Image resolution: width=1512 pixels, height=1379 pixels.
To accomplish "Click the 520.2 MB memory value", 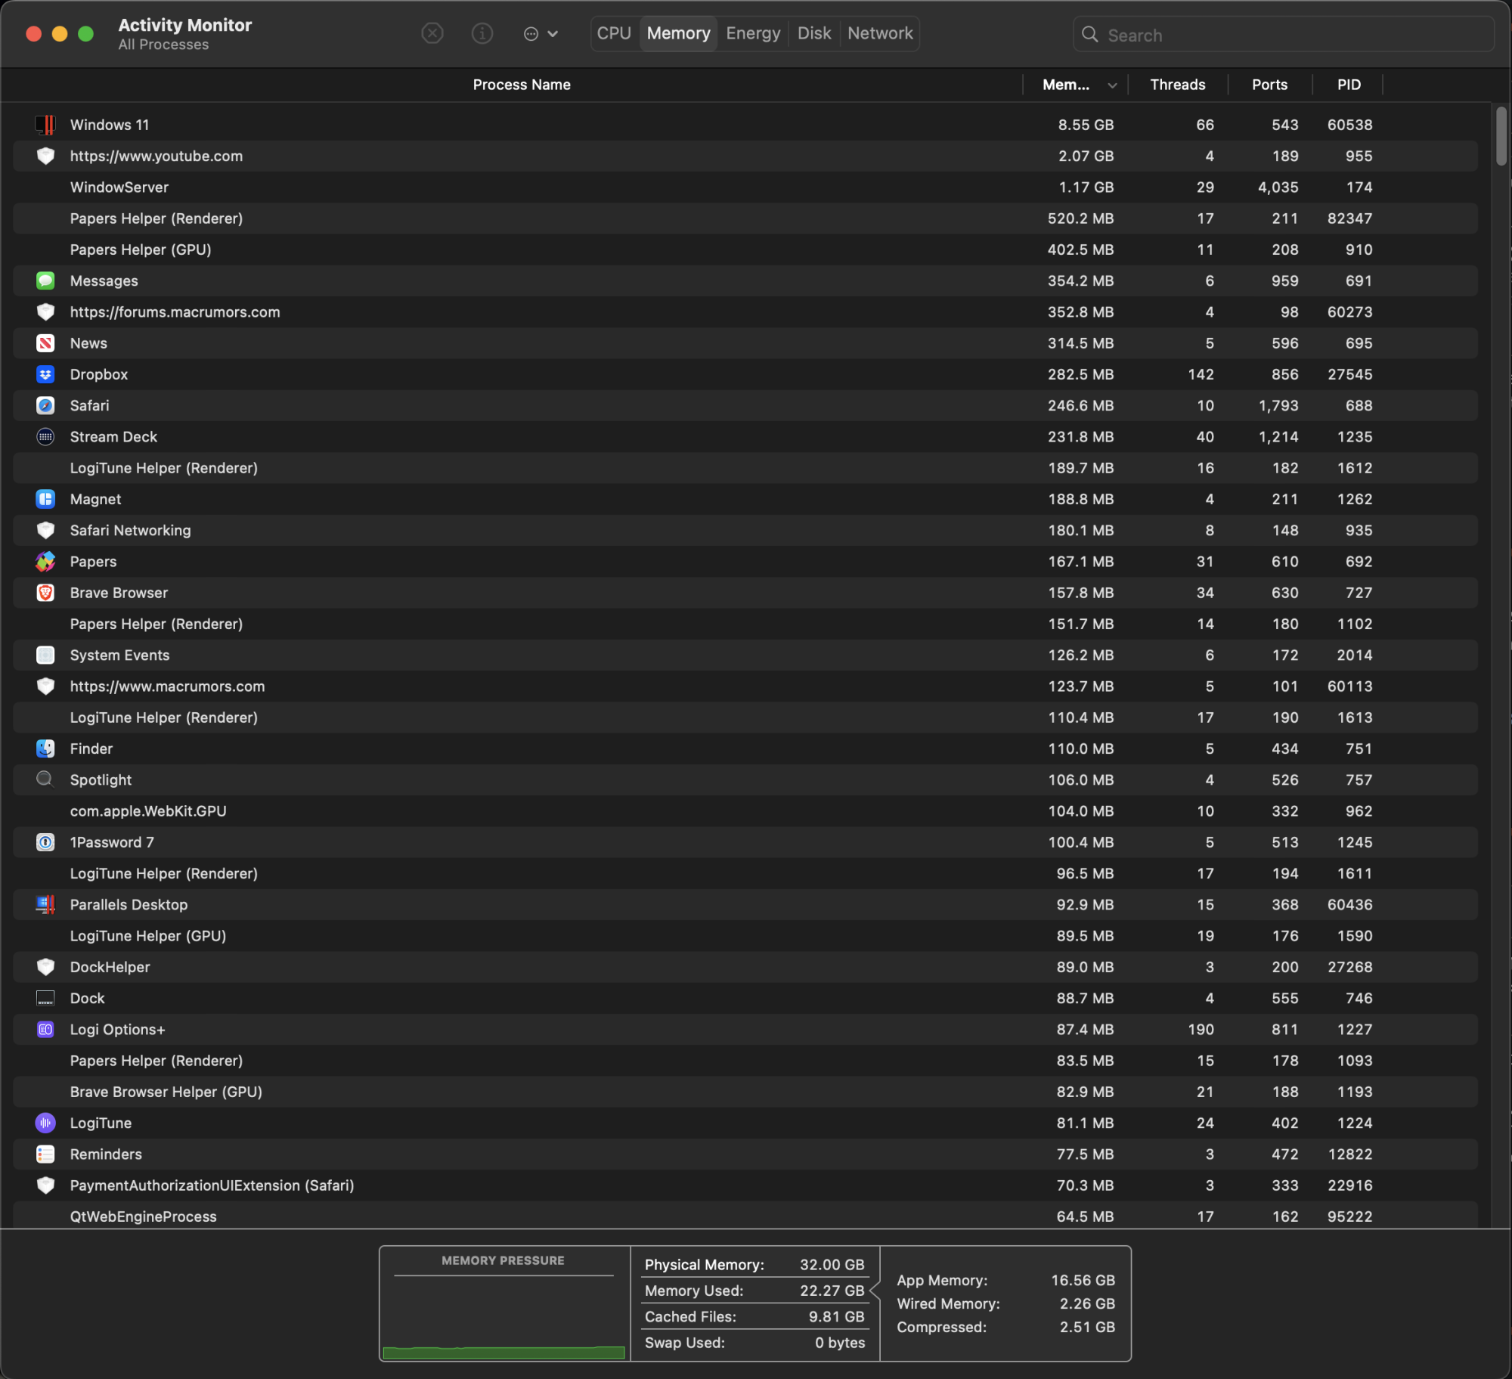I will pos(1080,218).
